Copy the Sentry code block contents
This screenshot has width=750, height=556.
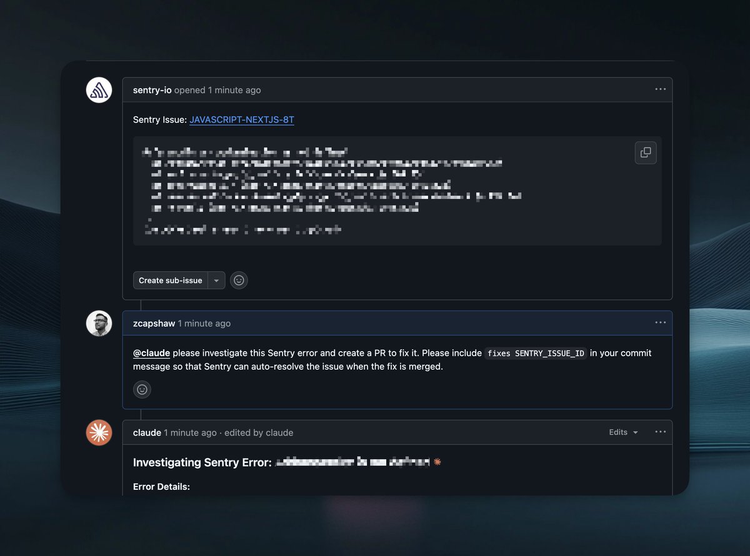point(646,153)
